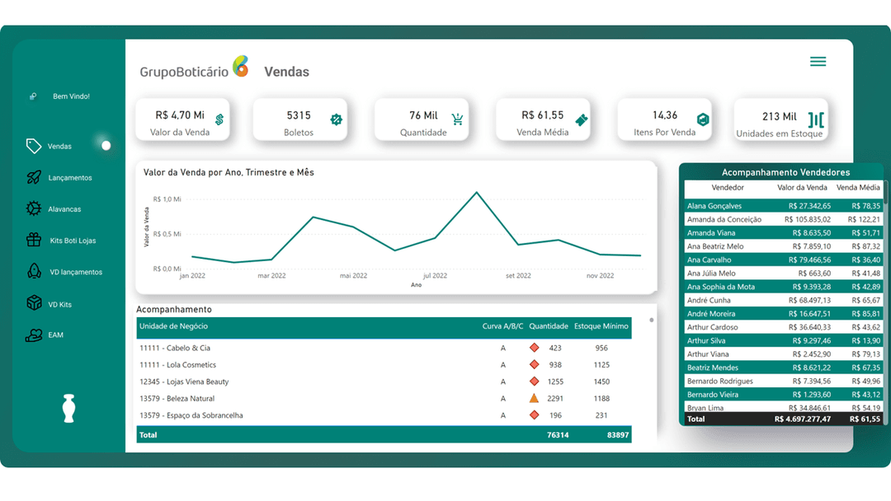Image resolution: width=891 pixels, height=501 pixels.
Task: Select the 13579 - Beleza Natural row
Action: click(384, 398)
